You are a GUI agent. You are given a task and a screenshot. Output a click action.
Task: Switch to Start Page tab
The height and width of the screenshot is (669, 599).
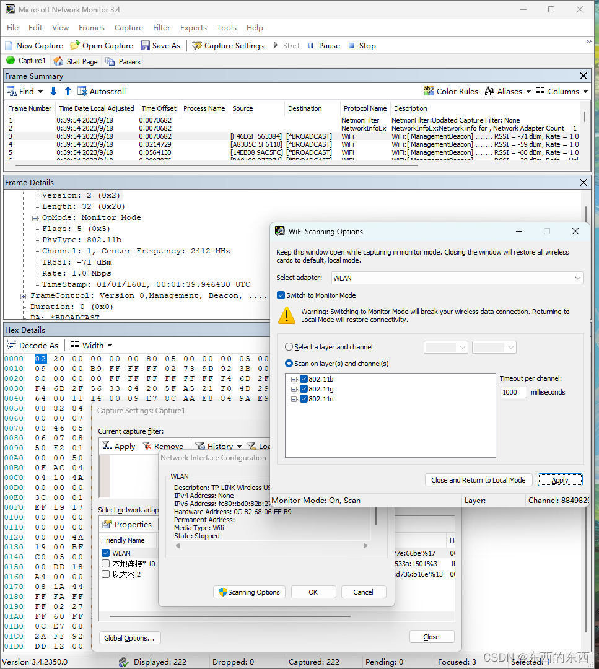(76, 61)
